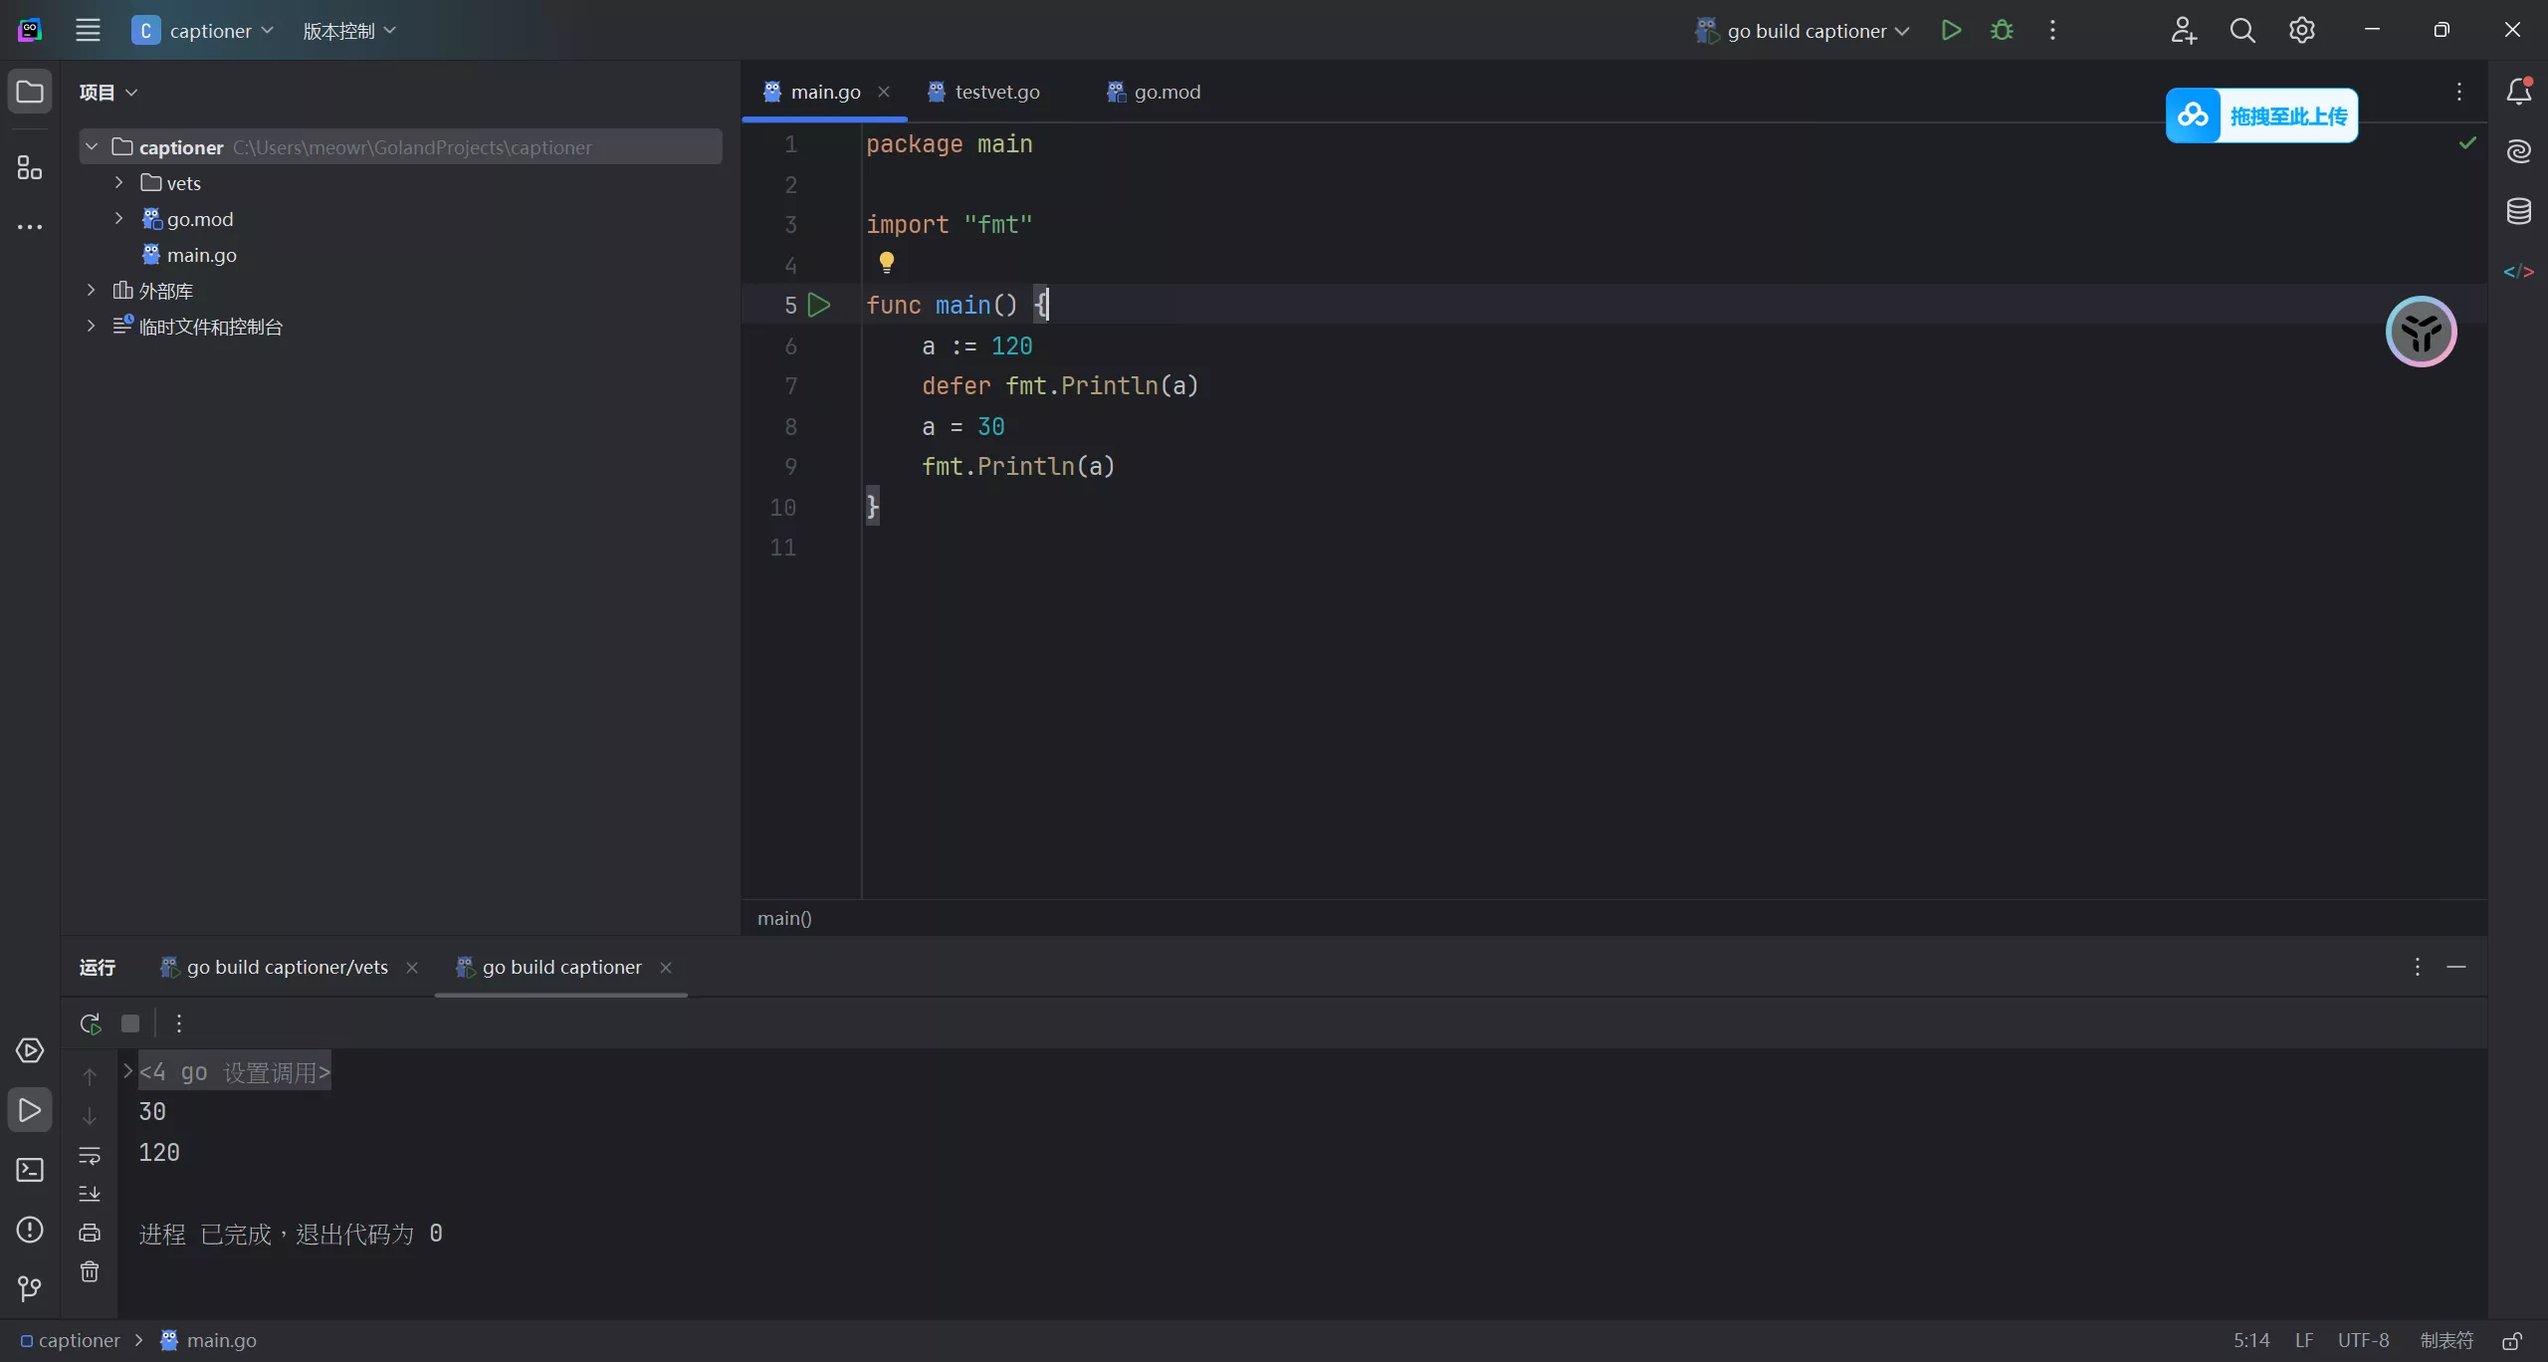Open the Git version control tool window
Image resolution: width=2548 pixels, height=1362 pixels.
coord(30,1289)
